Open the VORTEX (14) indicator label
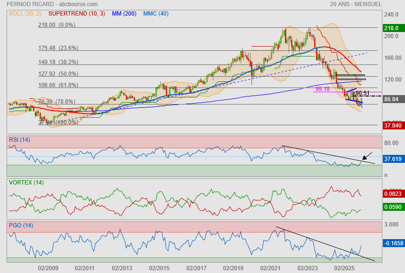Screen dimensions: 405x273 click(x=26, y=182)
